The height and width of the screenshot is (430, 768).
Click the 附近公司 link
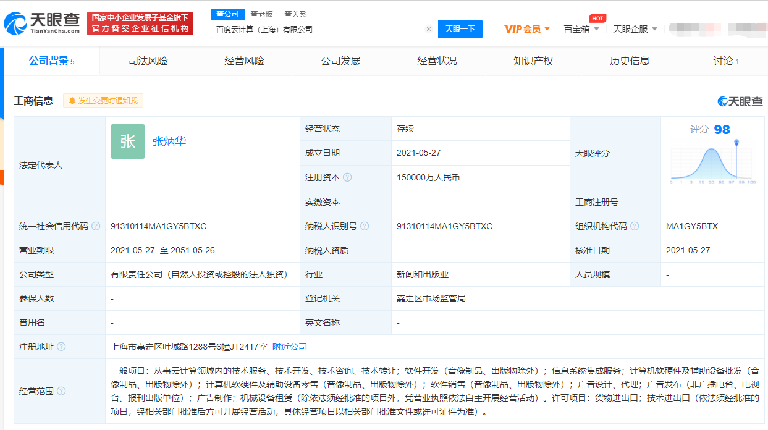click(x=290, y=347)
